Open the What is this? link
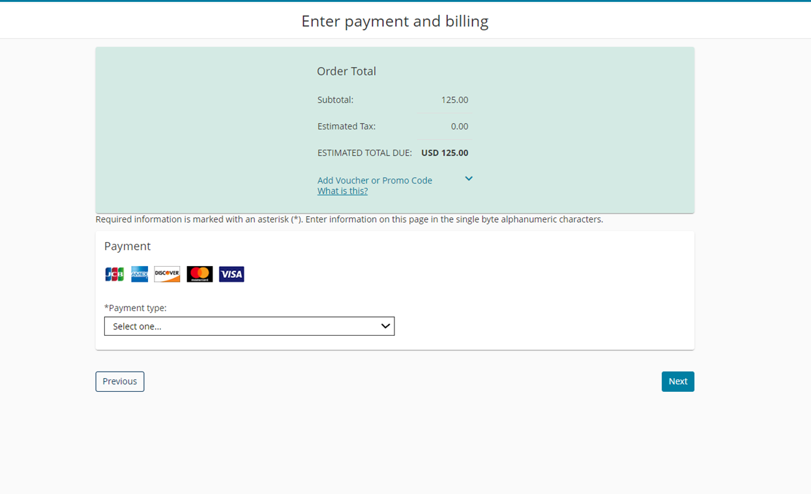Image resolution: width=811 pixels, height=494 pixels. pyautogui.click(x=342, y=191)
